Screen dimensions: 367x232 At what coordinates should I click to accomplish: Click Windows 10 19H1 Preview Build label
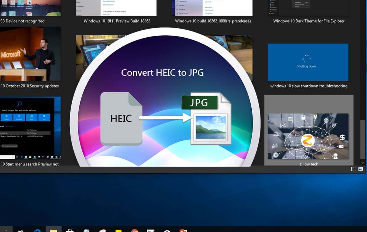tap(117, 21)
